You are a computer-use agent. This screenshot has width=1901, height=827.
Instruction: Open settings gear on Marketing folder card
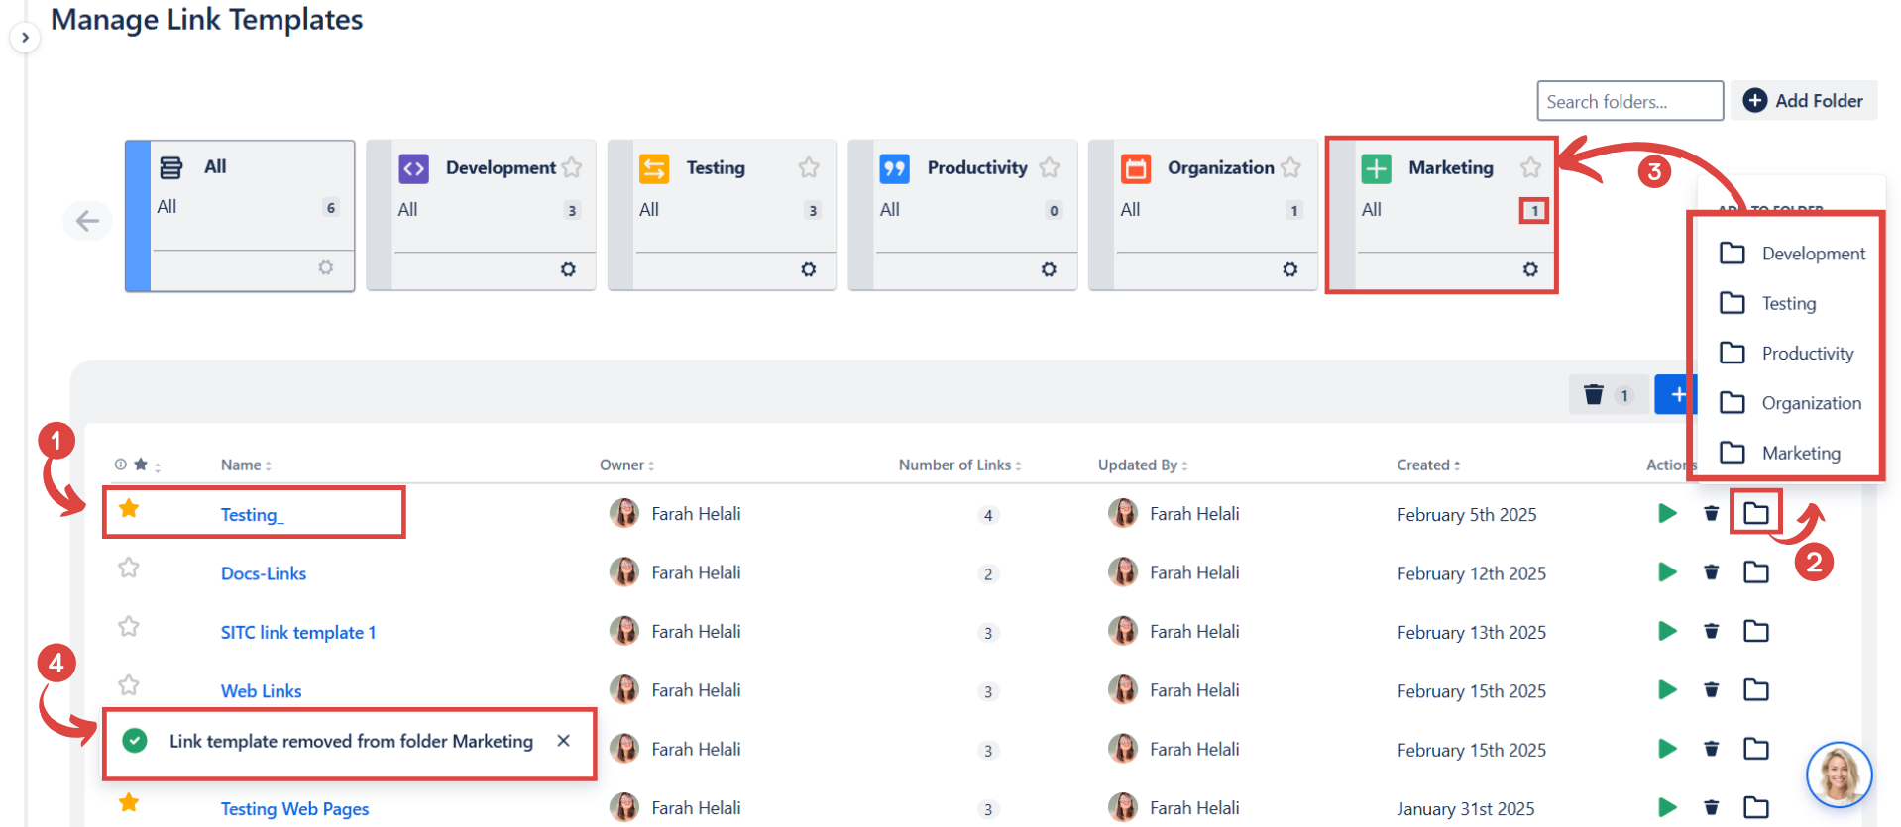(1530, 269)
